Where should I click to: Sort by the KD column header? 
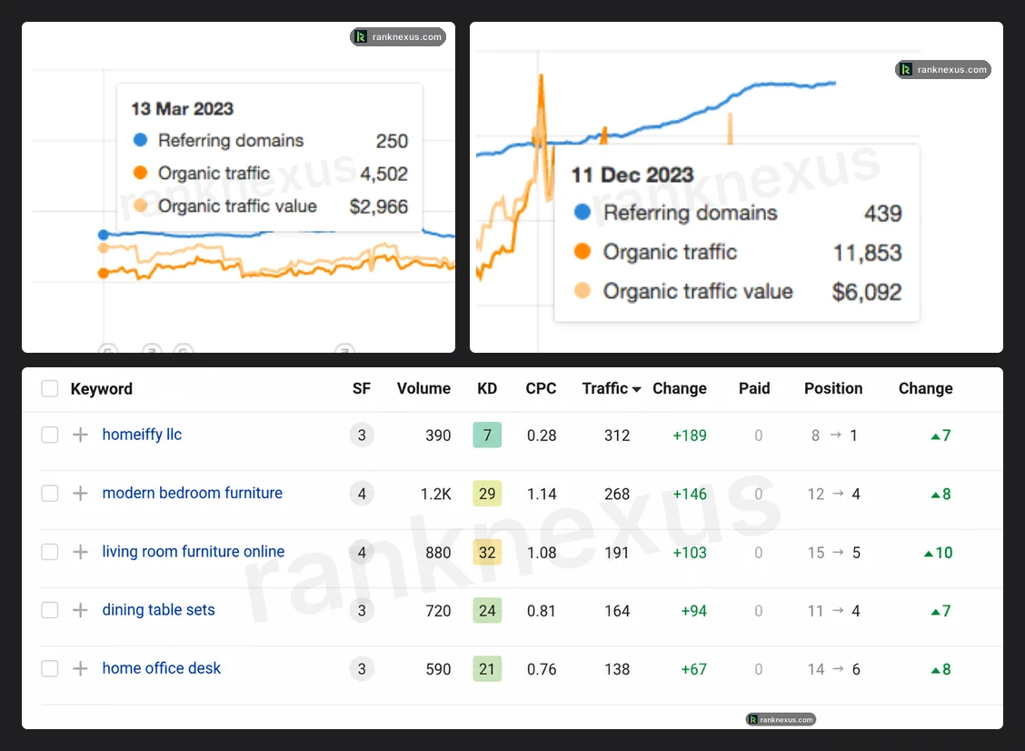coord(487,388)
